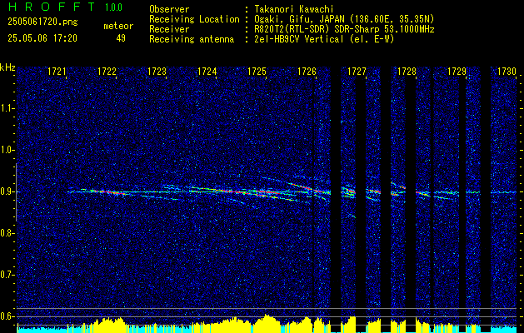
Task: Click the 0.7 kHz axis label
Action: (x=7, y=275)
